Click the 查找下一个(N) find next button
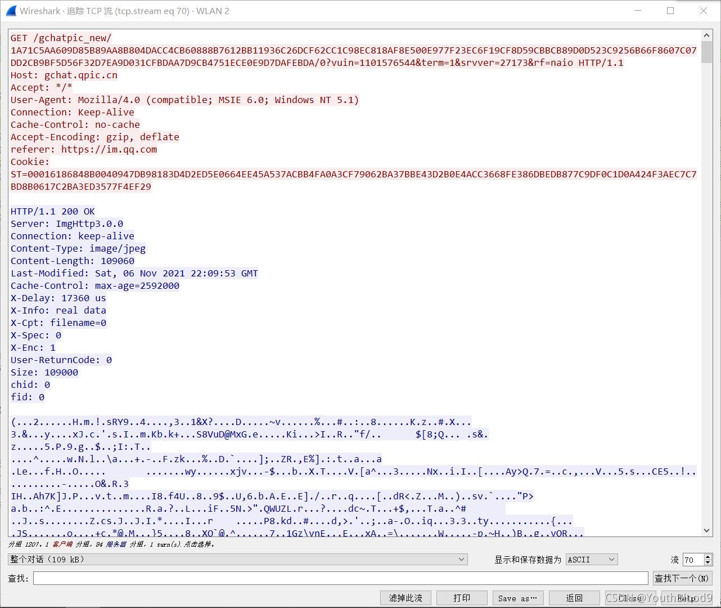Screen dimensions: 721x608 tap(683, 578)
